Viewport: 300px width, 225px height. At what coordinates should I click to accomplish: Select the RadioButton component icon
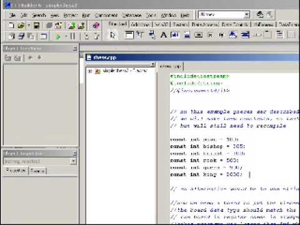click(x=222, y=35)
